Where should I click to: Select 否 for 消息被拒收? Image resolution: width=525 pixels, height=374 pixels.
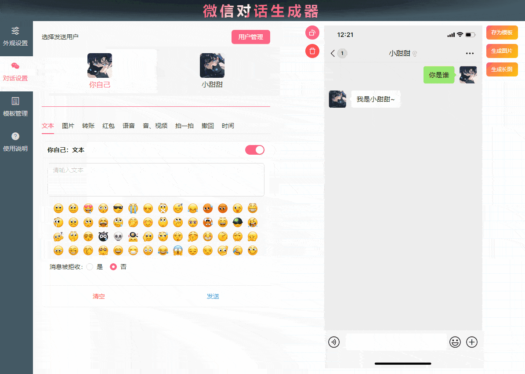coord(113,267)
